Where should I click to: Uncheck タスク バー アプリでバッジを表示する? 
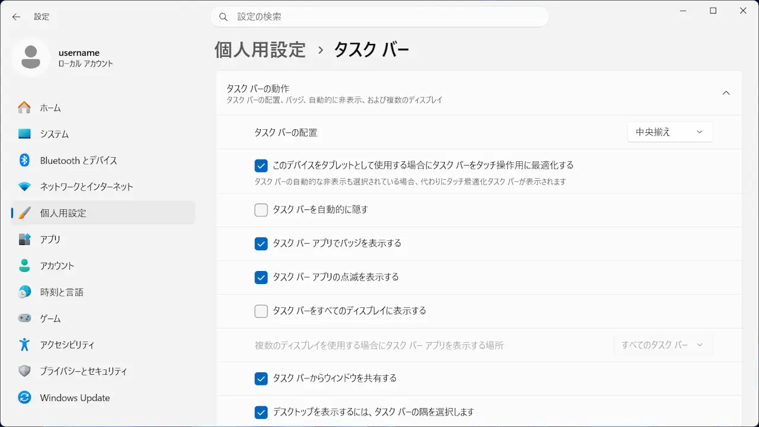(261, 243)
